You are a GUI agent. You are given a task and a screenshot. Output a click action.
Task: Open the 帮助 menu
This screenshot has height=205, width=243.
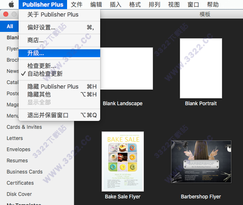point(213,5)
